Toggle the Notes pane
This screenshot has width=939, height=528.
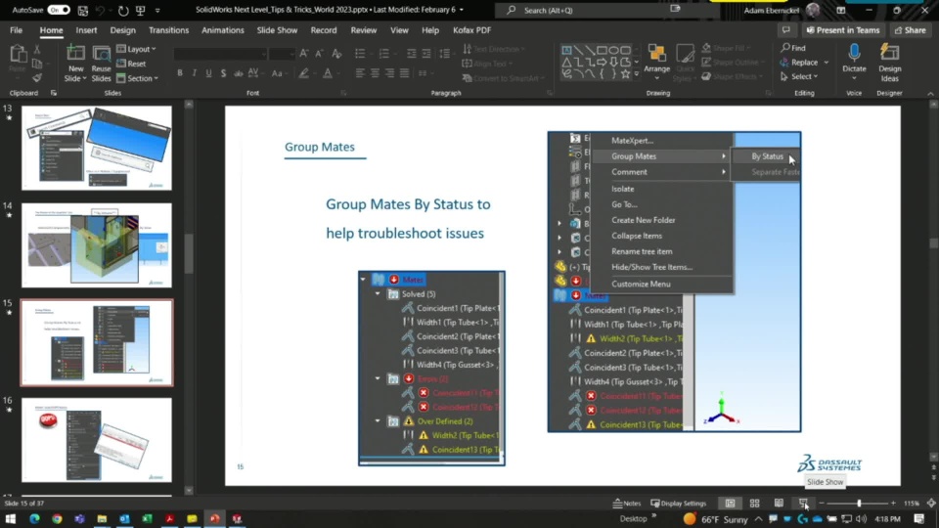coord(627,504)
